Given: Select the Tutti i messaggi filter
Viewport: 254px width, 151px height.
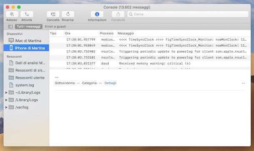Looking at the screenshot, I should [x=29, y=27].
